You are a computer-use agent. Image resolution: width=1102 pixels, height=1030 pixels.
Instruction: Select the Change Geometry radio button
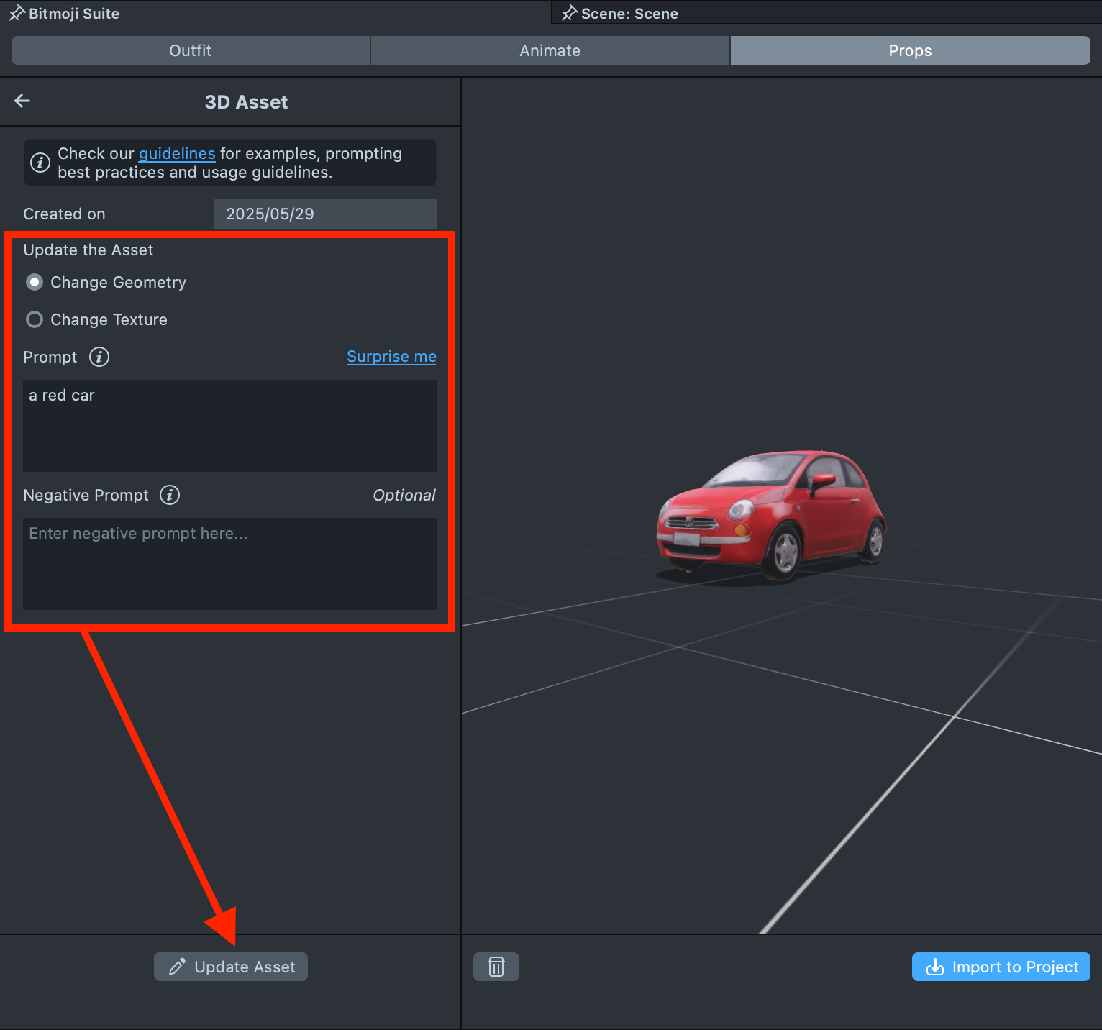coord(35,282)
